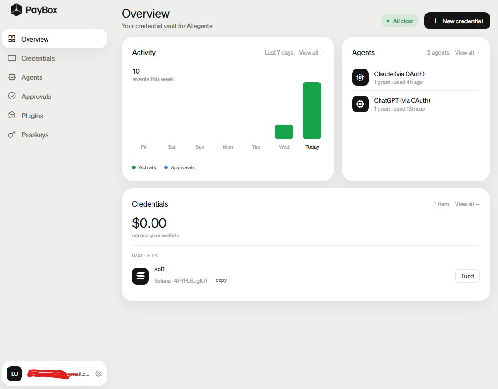Click the All clear status badge
Image resolution: width=498 pixels, height=389 pixels.
tap(400, 21)
